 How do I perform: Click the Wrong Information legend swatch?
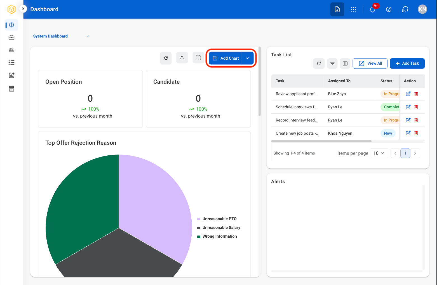click(199, 236)
